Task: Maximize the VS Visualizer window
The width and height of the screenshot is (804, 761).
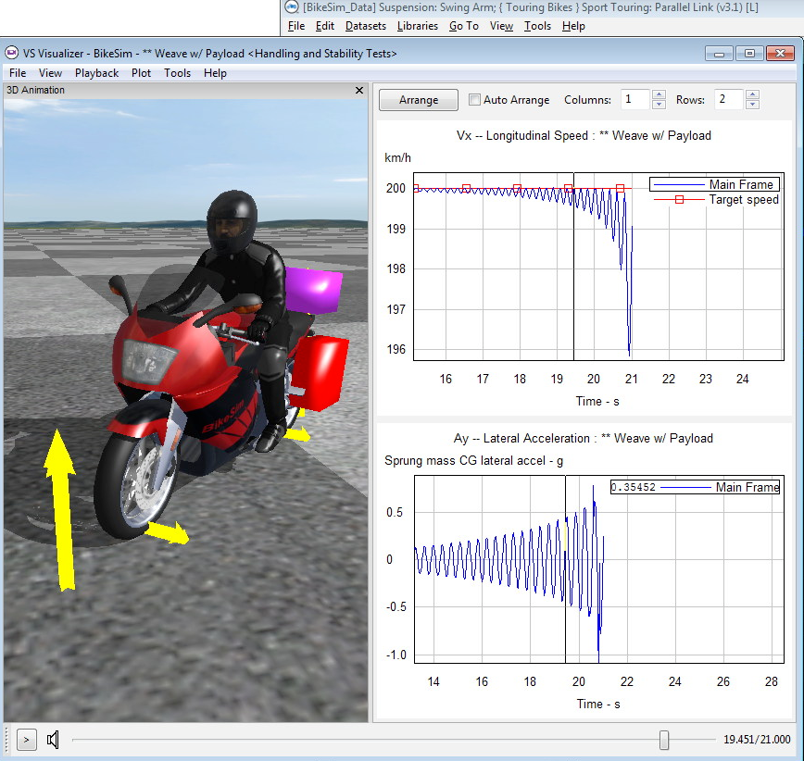Action: click(x=749, y=54)
